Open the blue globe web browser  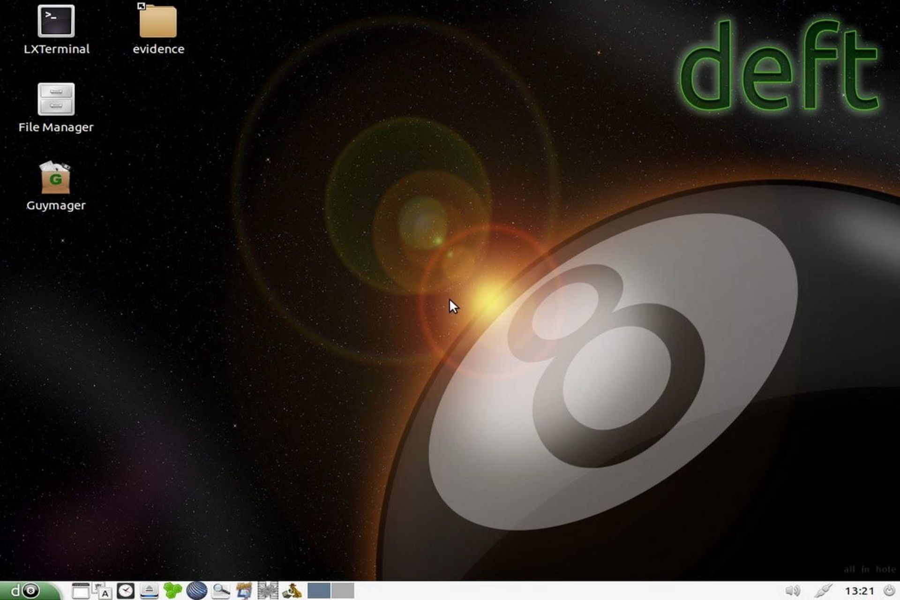click(196, 591)
